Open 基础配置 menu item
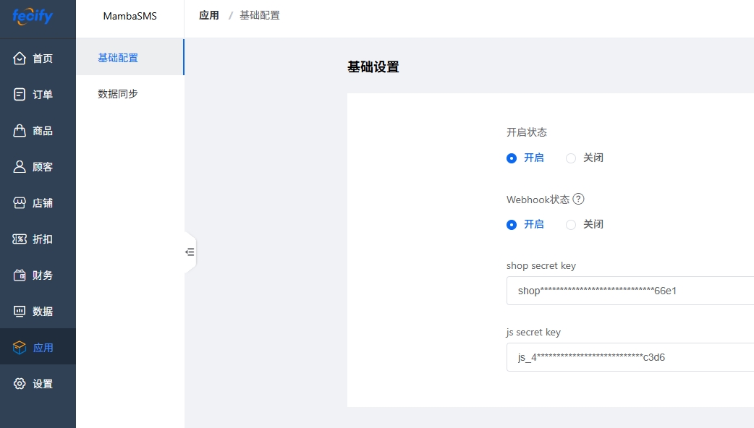Image resolution: width=754 pixels, height=428 pixels. (x=118, y=58)
